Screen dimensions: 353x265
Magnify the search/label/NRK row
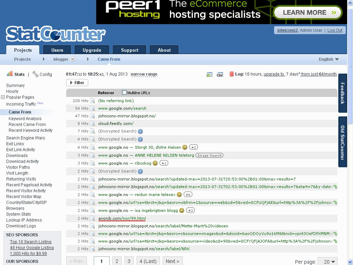point(92,249)
